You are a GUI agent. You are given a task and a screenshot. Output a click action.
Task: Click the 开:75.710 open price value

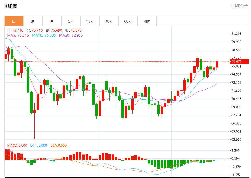point(15,30)
